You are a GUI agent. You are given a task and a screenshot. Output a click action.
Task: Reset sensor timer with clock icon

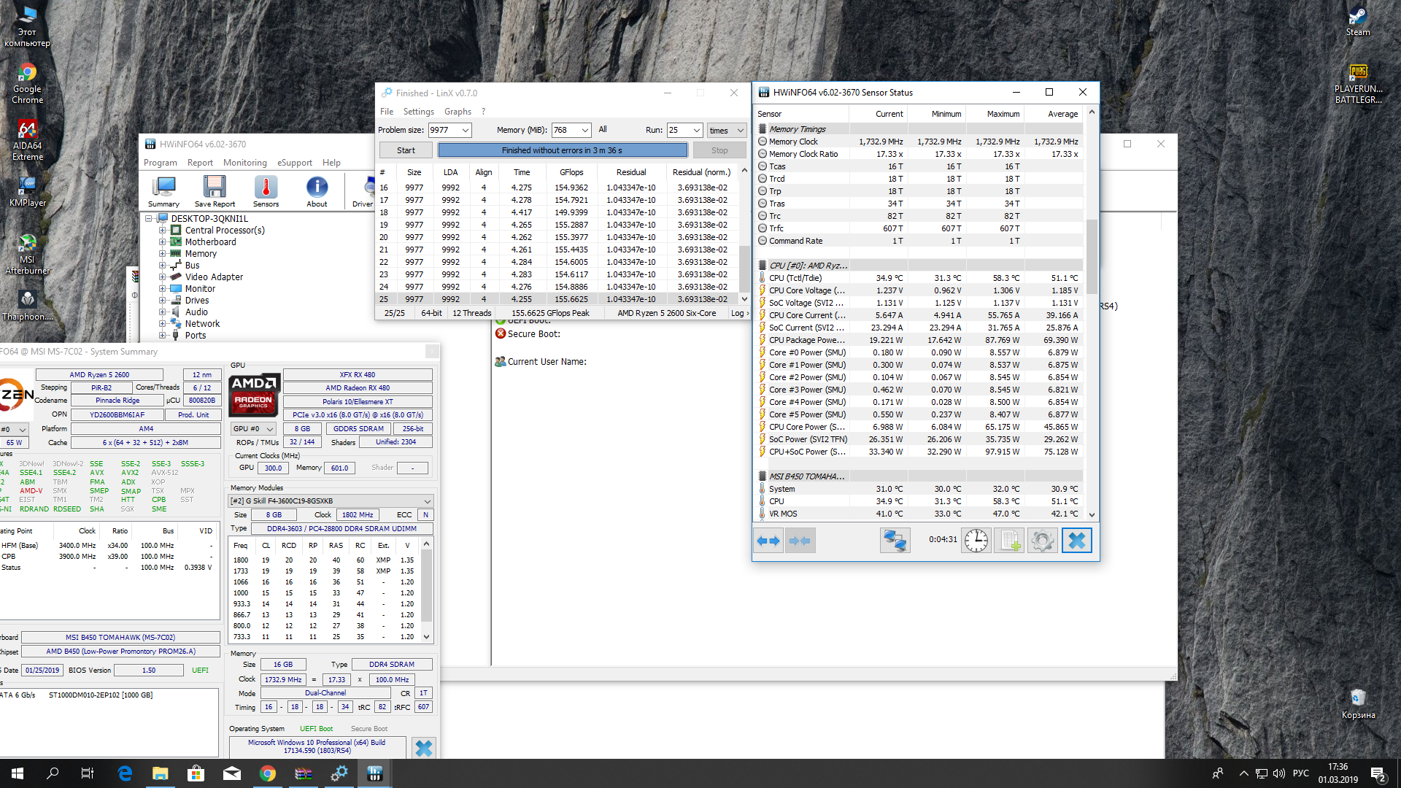976,541
